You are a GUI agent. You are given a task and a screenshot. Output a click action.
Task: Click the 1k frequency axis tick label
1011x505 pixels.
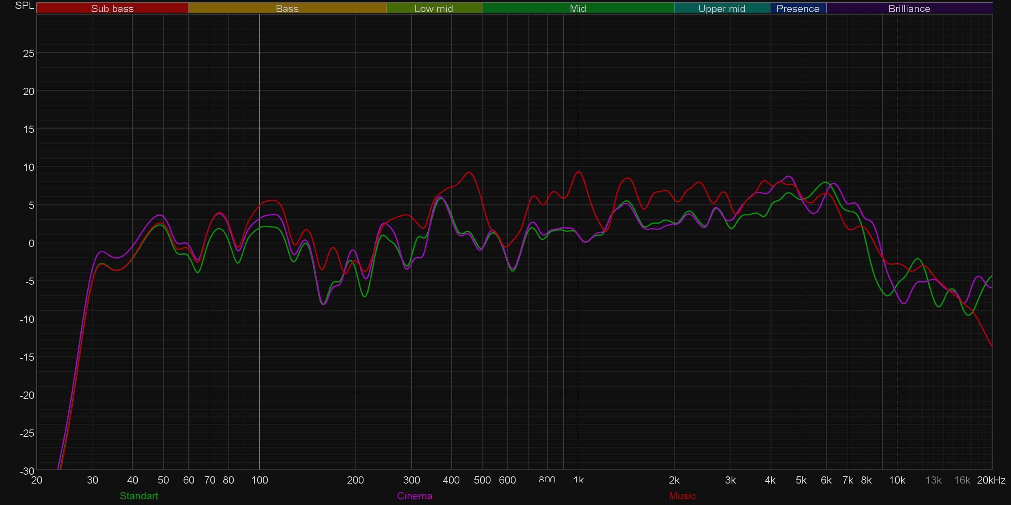tap(578, 480)
